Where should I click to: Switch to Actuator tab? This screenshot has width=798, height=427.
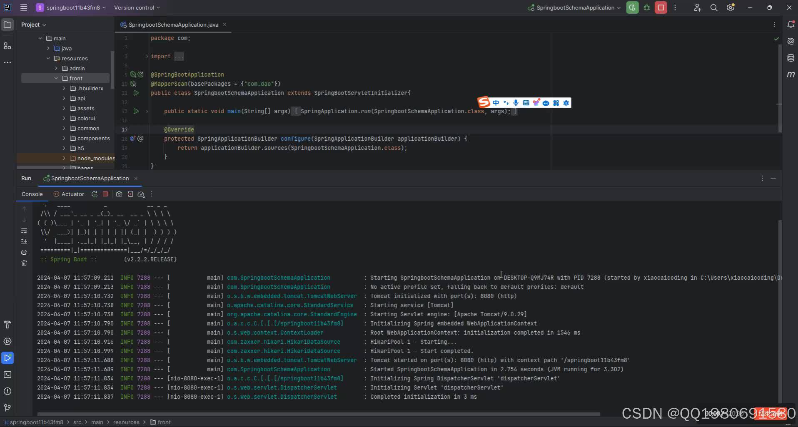(69, 194)
